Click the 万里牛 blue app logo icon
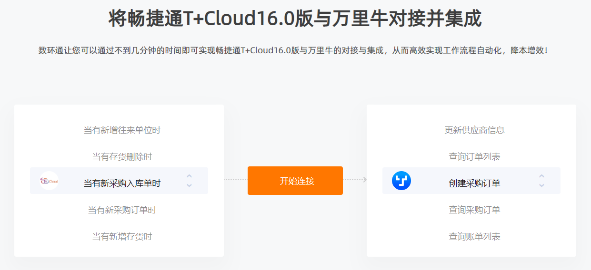591x270 pixels. click(401, 181)
